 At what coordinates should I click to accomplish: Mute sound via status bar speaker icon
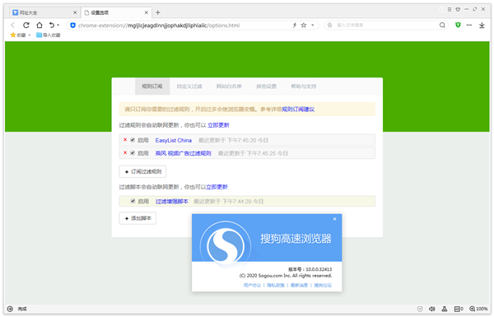(432, 309)
